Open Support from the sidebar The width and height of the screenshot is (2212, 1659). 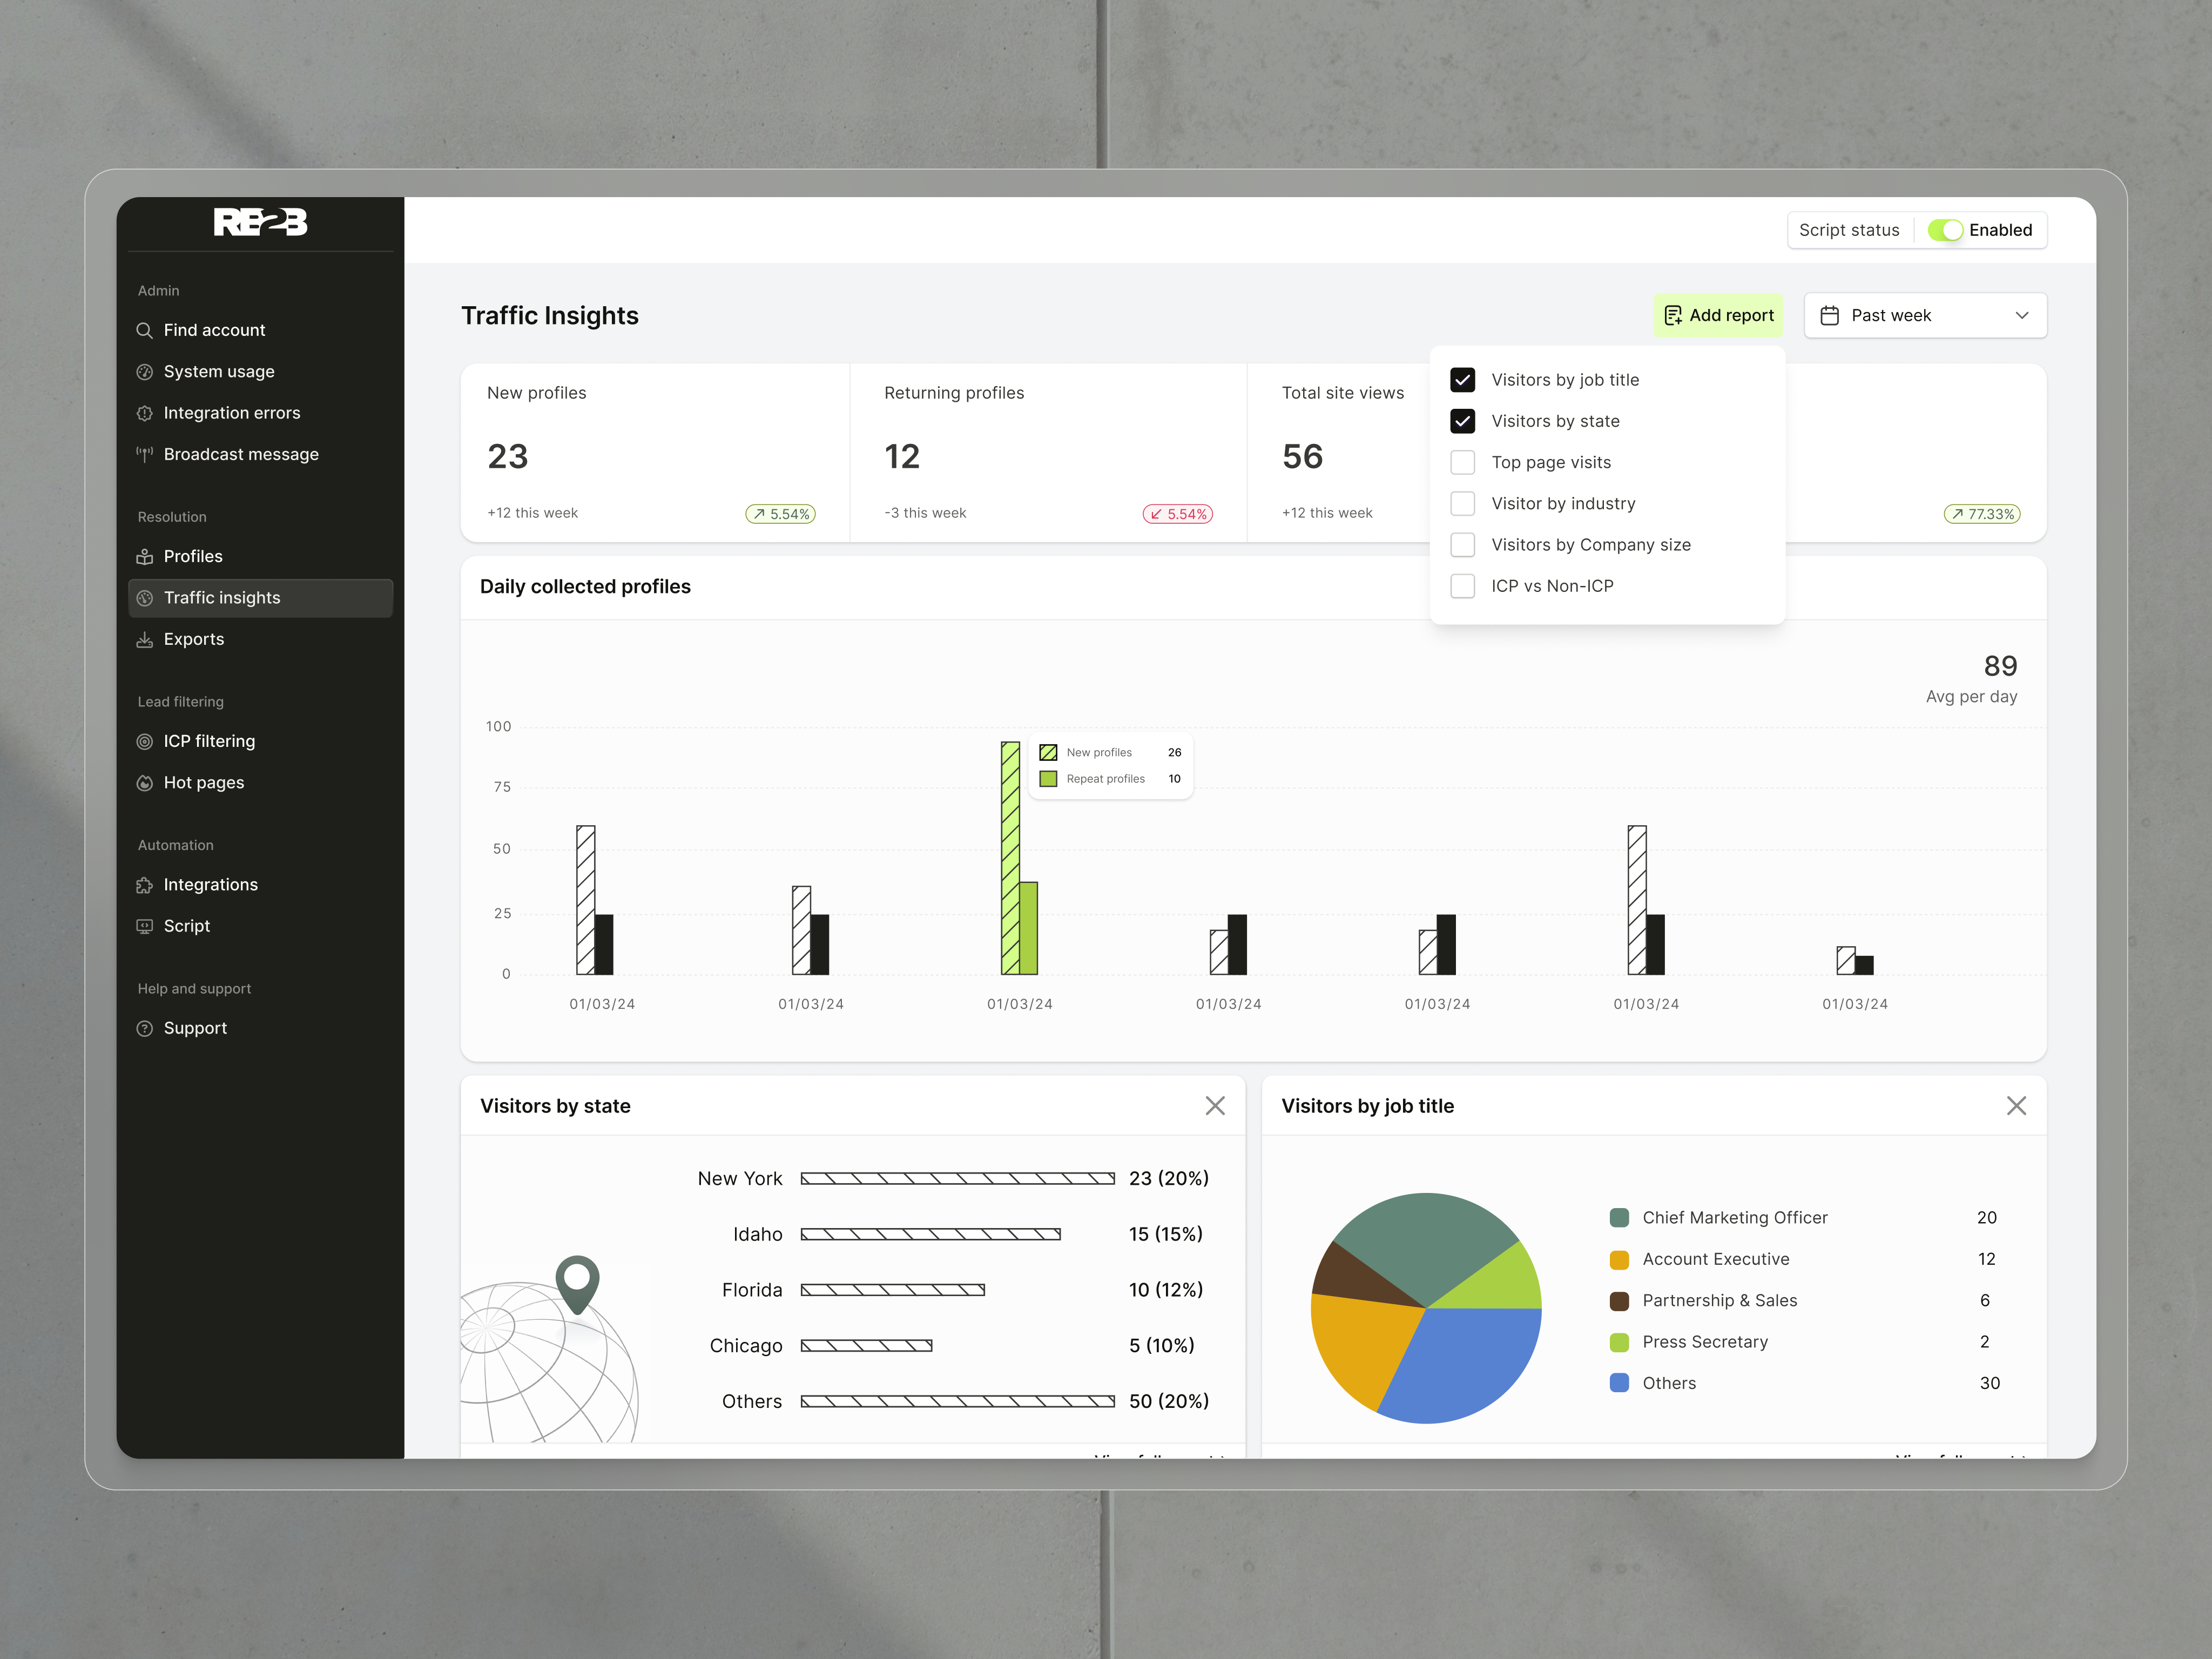[x=195, y=1027]
